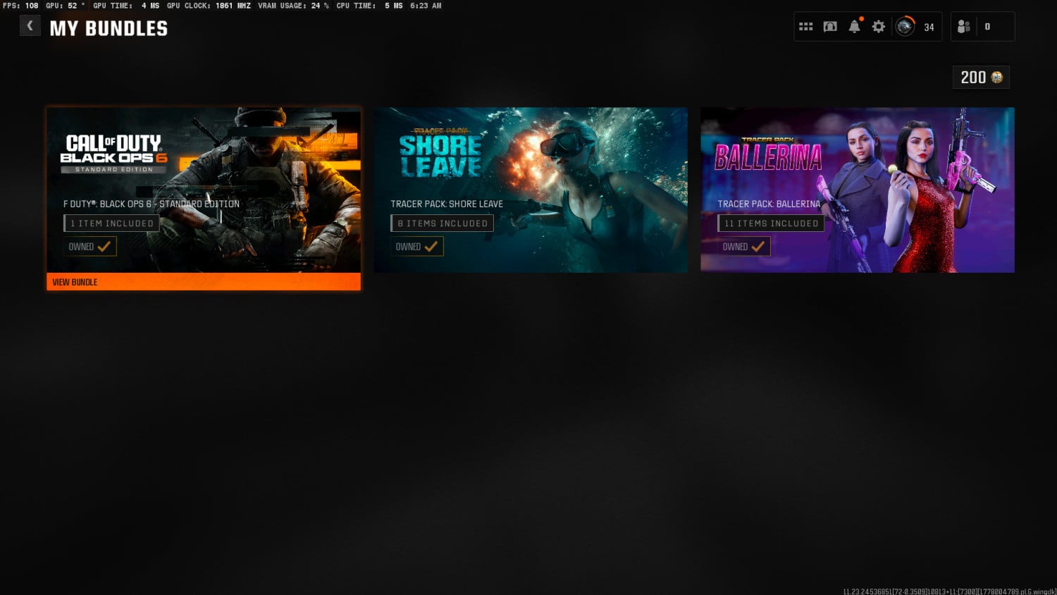Click Owned badge on Ballerina bundle
The height and width of the screenshot is (595, 1057).
tap(743, 247)
